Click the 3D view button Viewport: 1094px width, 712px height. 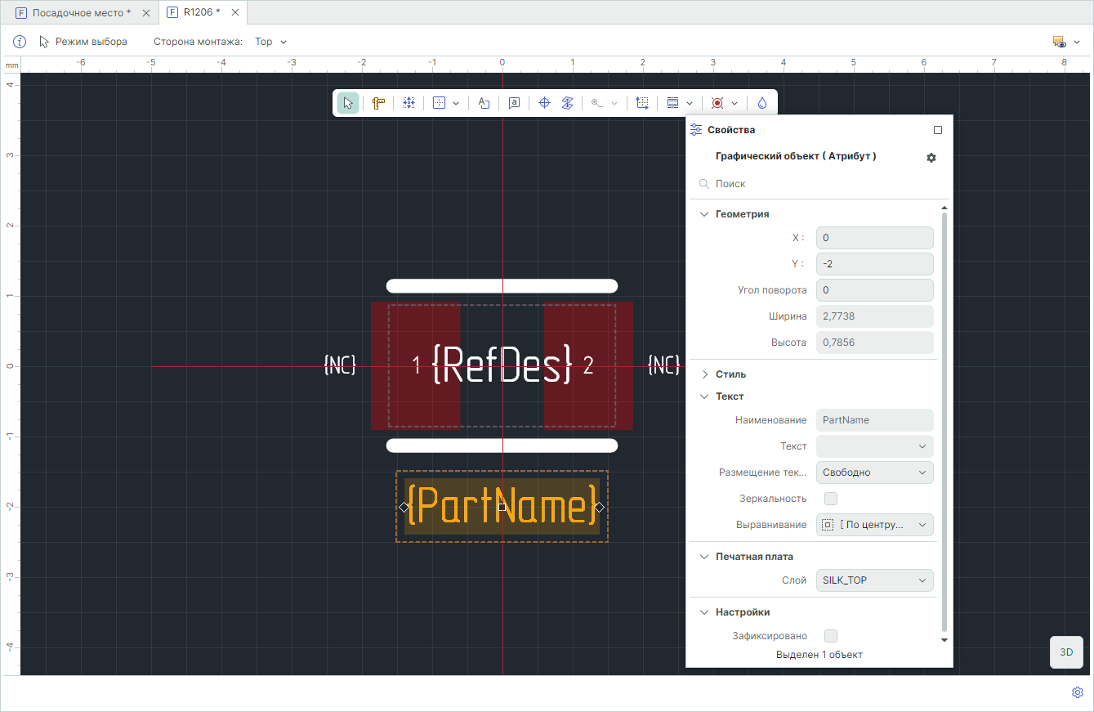point(1065,652)
